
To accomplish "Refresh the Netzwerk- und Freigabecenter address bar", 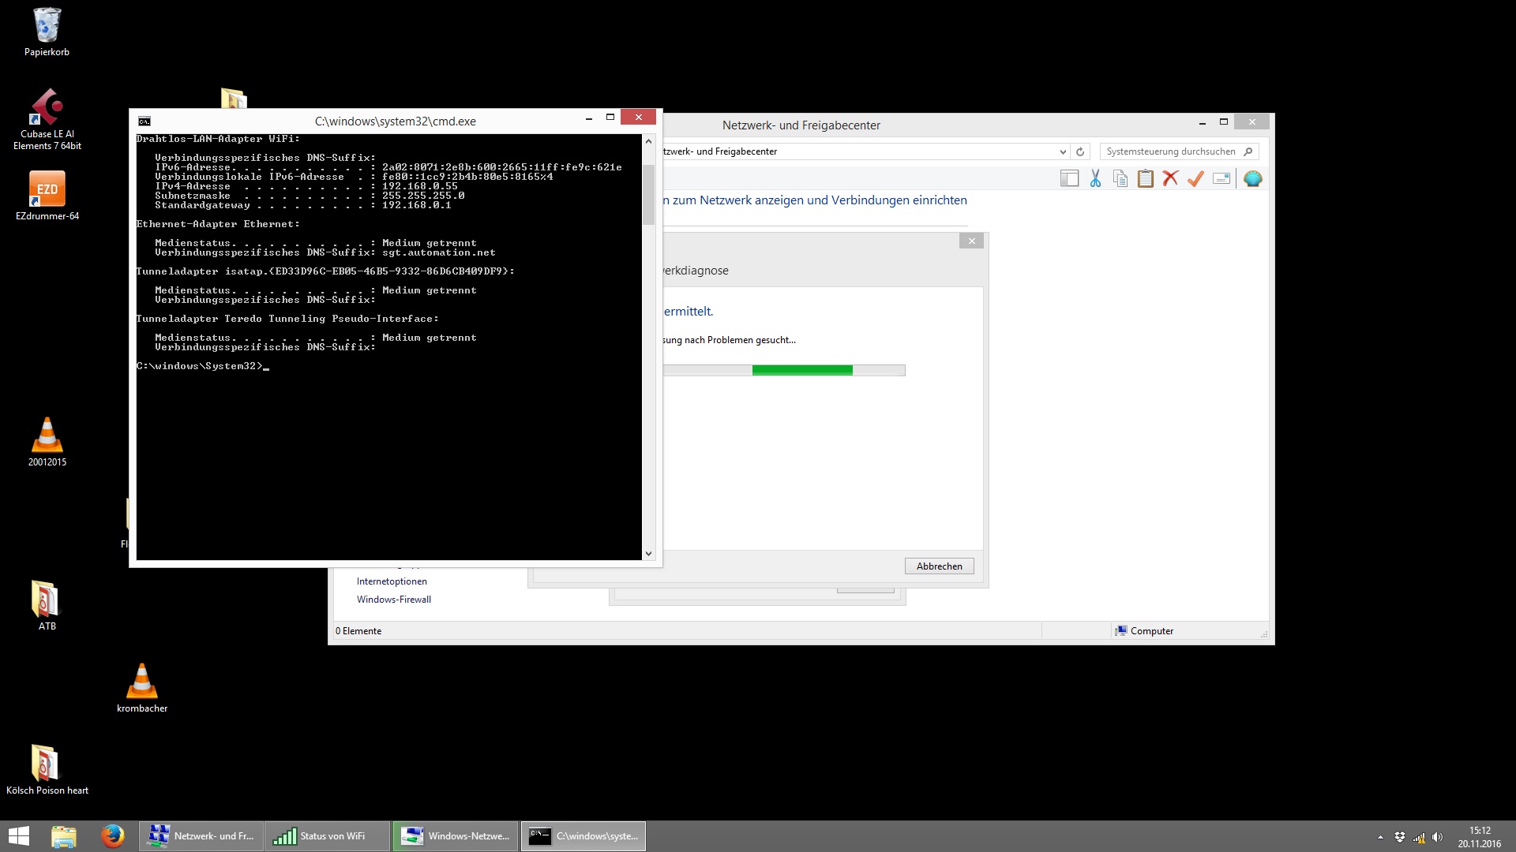I will point(1080,151).
